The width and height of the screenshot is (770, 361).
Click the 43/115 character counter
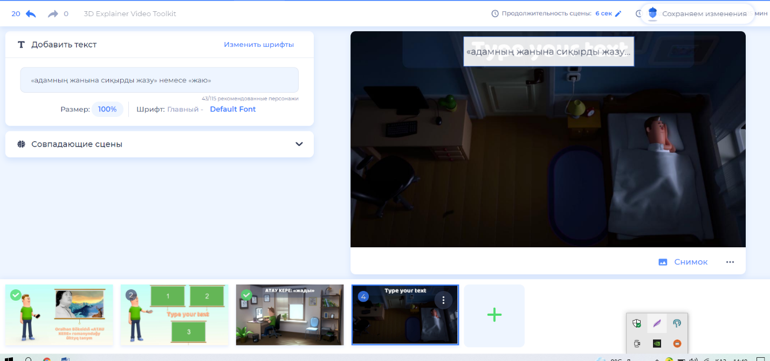click(250, 99)
